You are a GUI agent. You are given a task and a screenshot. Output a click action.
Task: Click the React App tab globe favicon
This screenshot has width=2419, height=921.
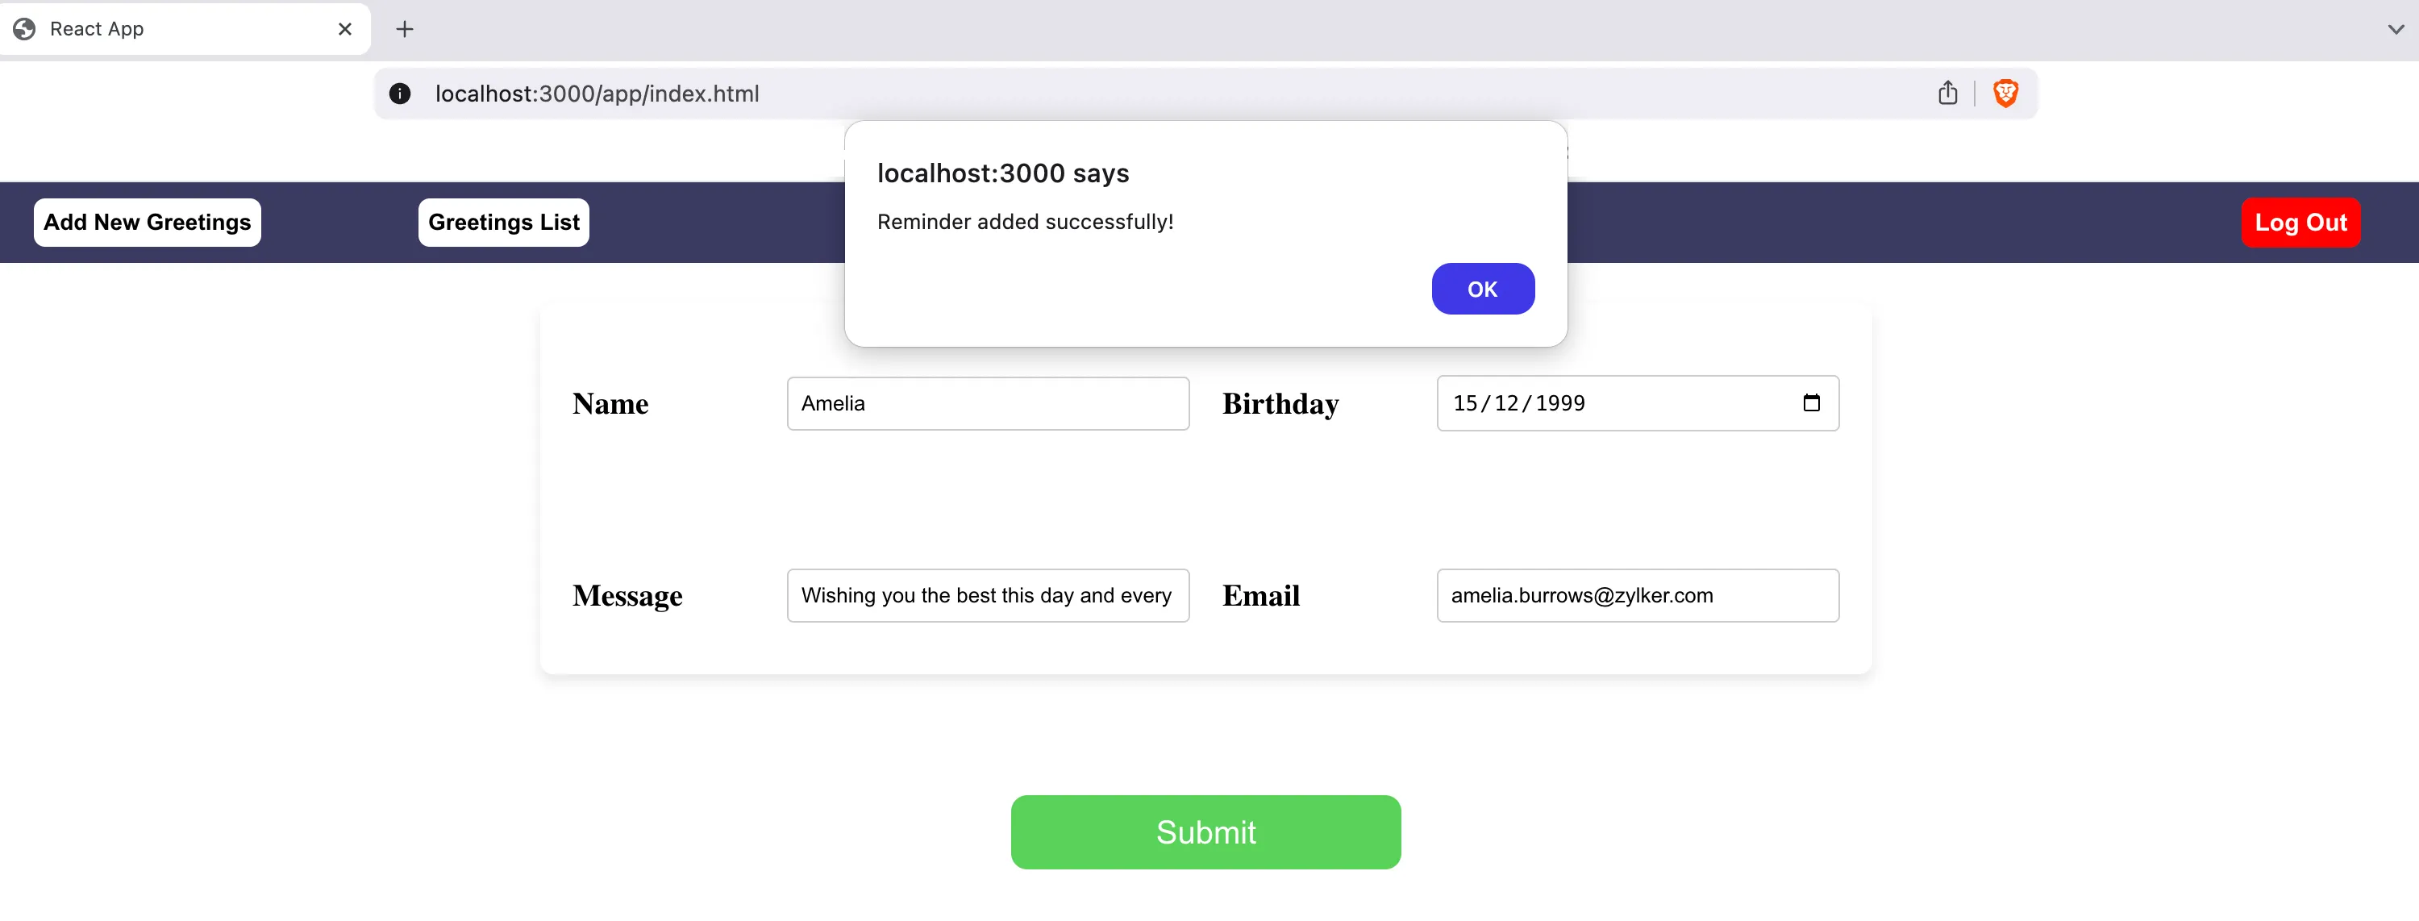(24, 29)
